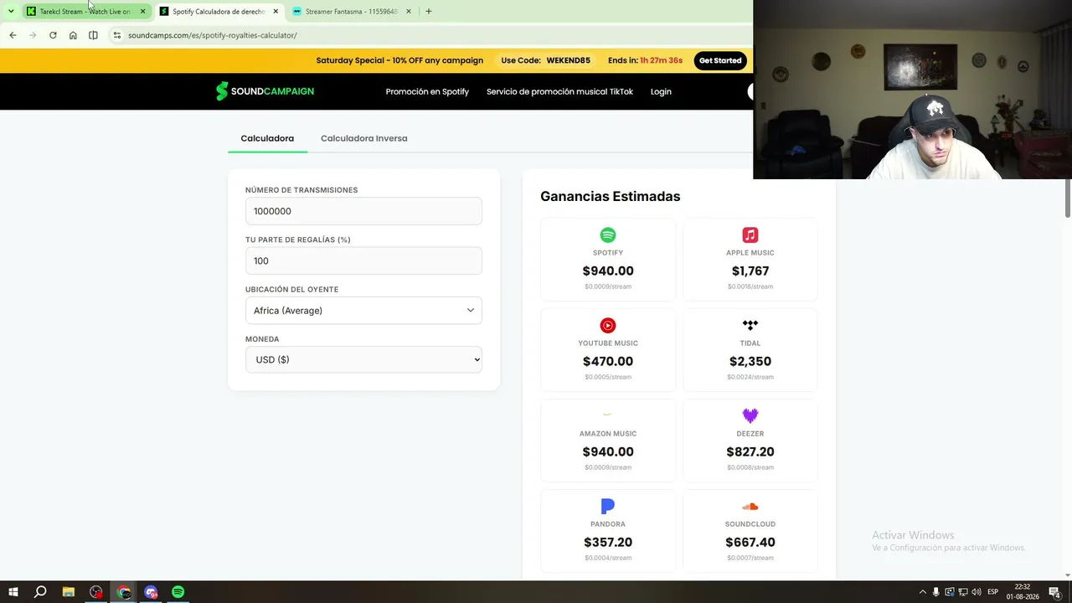The height and width of the screenshot is (603, 1072).
Task: Click the webcam overlay video
Action: [912, 90]
